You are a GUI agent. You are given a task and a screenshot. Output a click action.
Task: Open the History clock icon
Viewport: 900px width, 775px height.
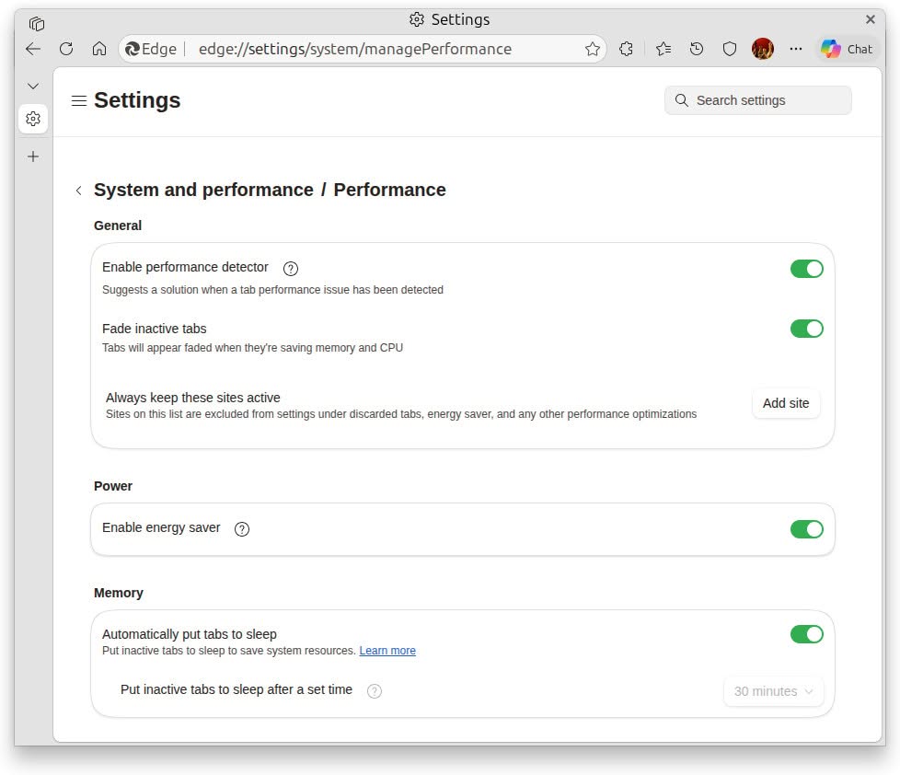(697, 49)
